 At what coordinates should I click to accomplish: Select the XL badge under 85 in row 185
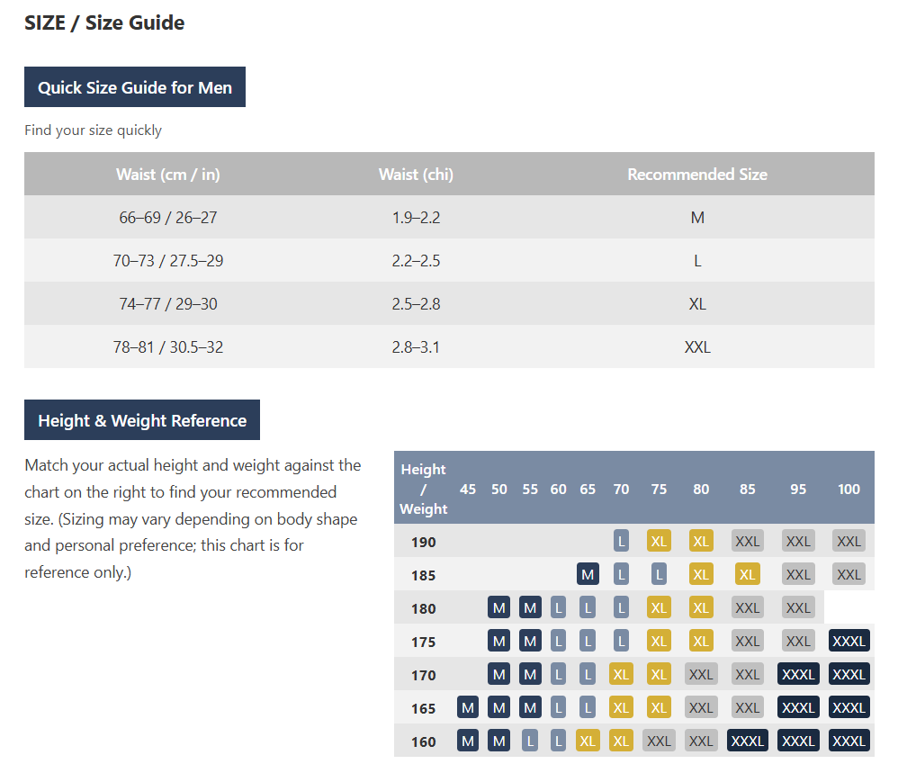coord(748,574)
